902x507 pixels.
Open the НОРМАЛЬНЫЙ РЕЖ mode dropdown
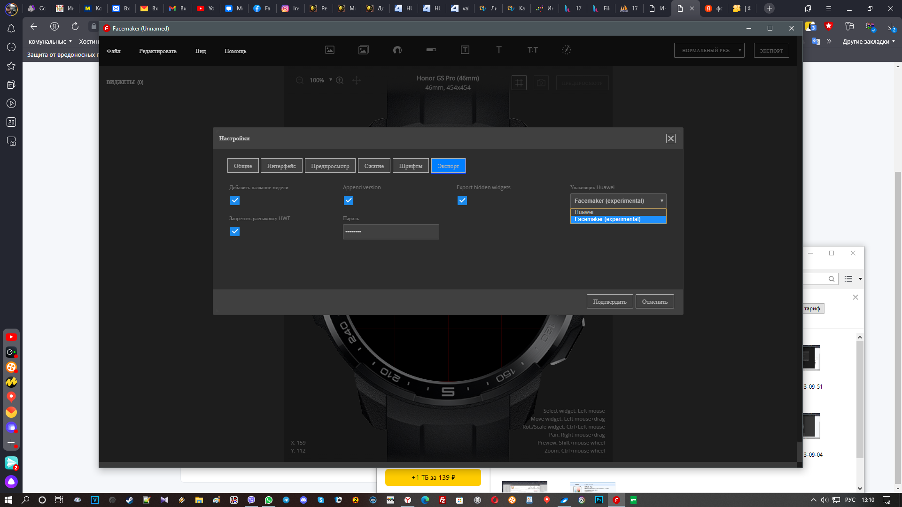coord(709,50)
